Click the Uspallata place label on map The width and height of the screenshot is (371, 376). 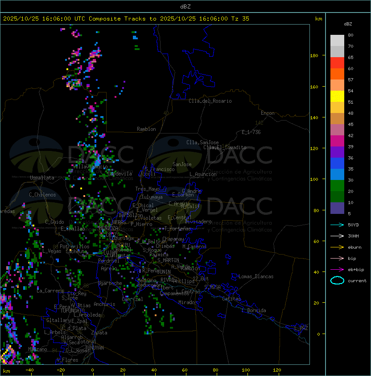point(42,178)
